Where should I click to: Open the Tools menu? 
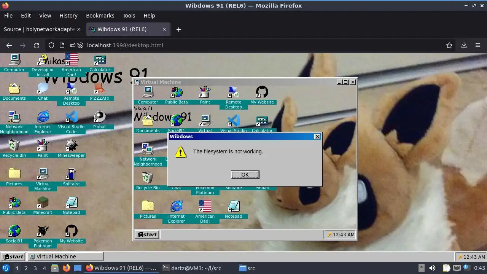click(x=129, y=16)
